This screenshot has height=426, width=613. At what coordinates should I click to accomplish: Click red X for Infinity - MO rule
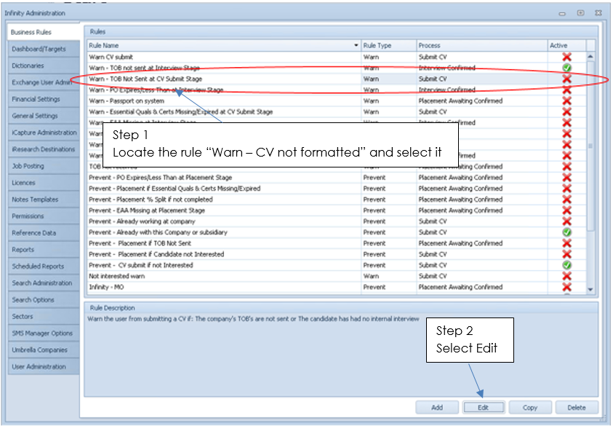pyautogui.click(x=566, y=288)
